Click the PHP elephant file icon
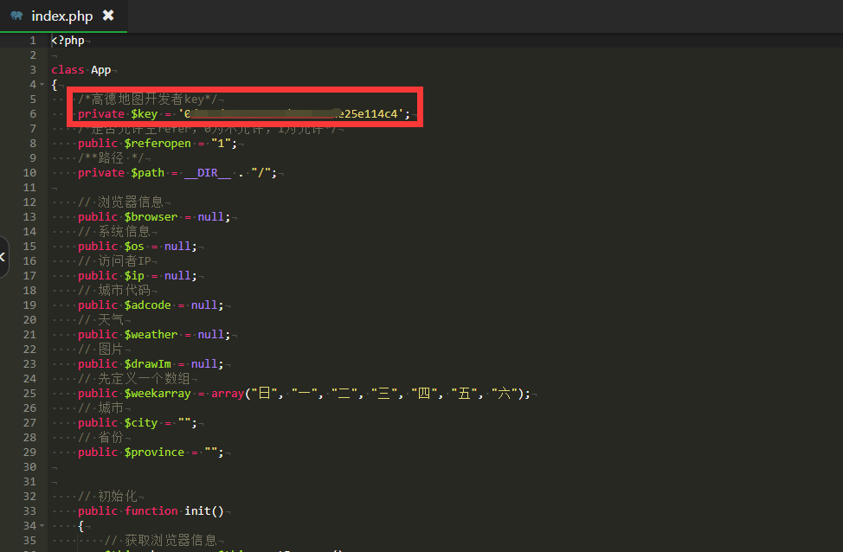 (x=16, y=16)
